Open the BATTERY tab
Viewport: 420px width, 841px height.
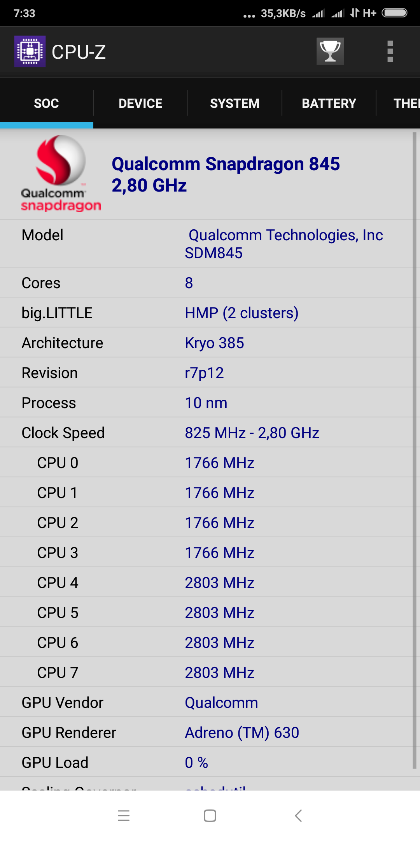[329, 104]
